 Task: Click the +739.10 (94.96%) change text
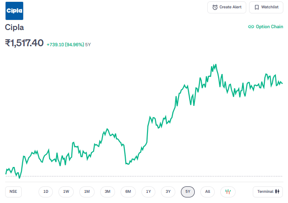65,45
